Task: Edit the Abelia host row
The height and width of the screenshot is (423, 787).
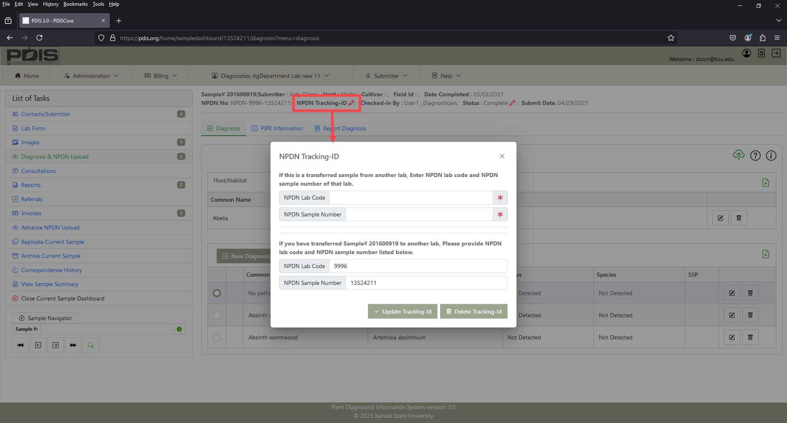Action: (x=720, y=218)
